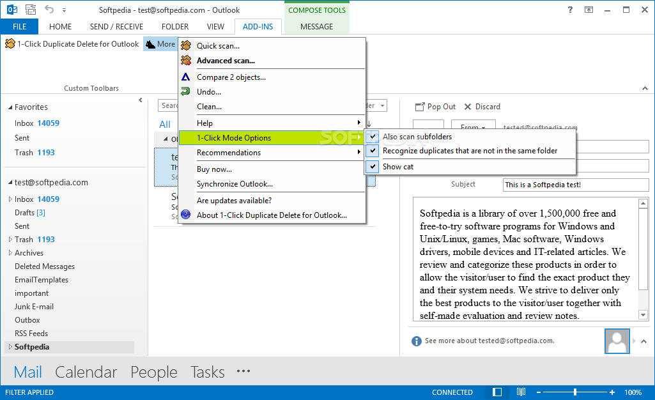Click the All filter in message list
Image resolution: width=655 pixels, height=400 pixels.
[165, 125]
